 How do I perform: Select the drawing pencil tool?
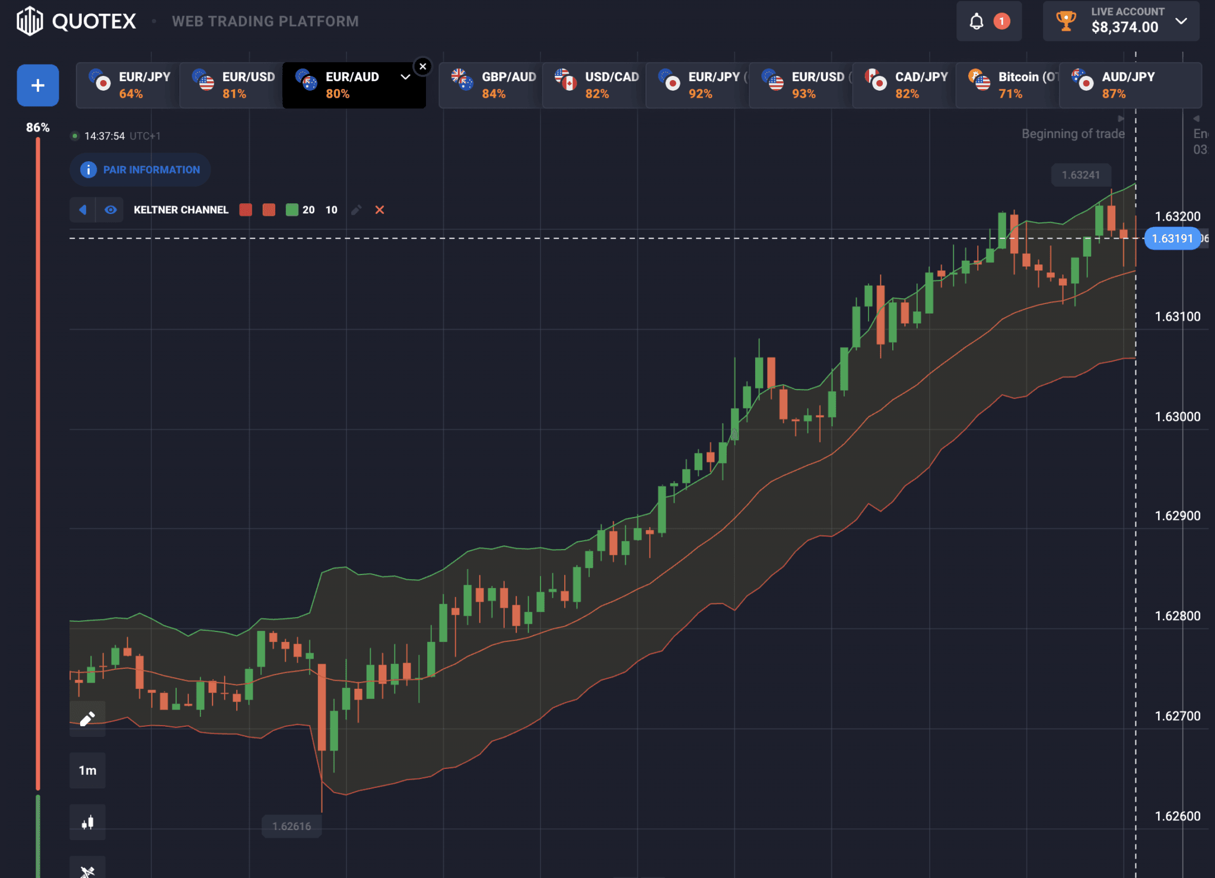pos(87,719)
